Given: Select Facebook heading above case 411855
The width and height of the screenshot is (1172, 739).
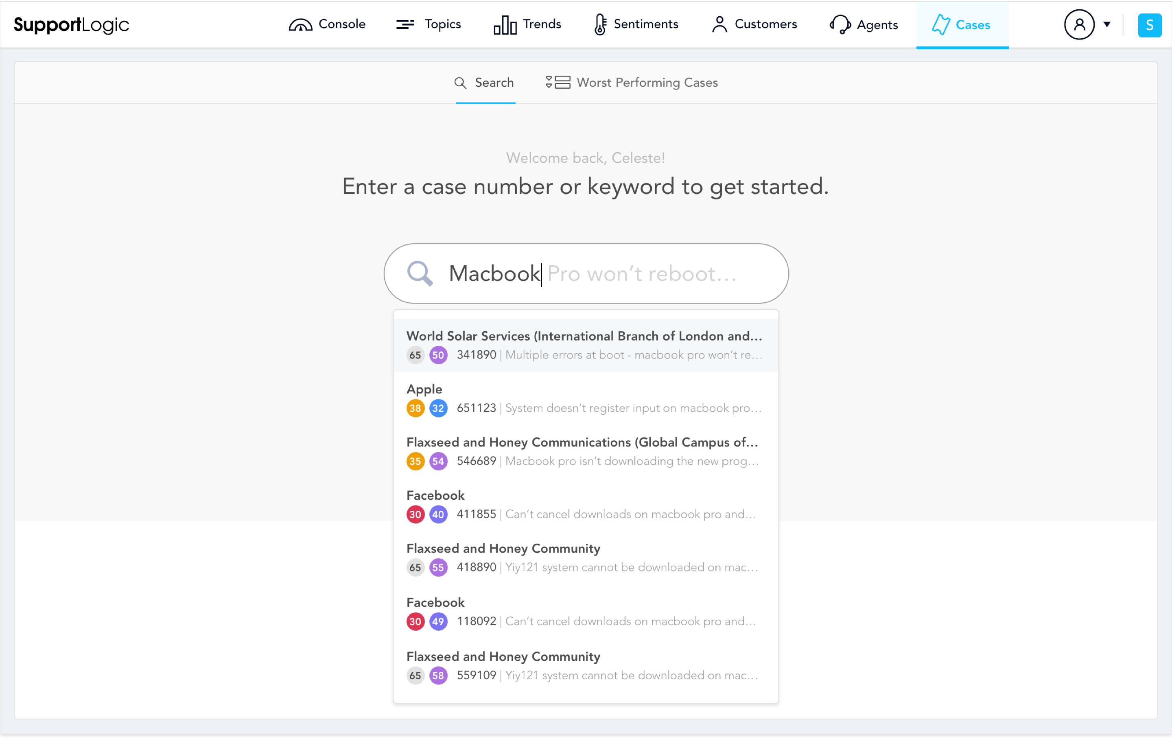Looking at the screenshot, I should click(435, 495).
